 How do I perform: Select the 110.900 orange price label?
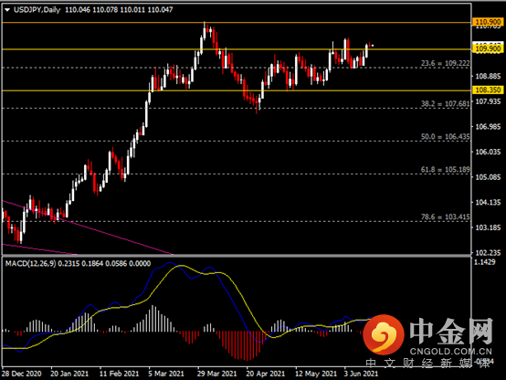tap(488, 22)
